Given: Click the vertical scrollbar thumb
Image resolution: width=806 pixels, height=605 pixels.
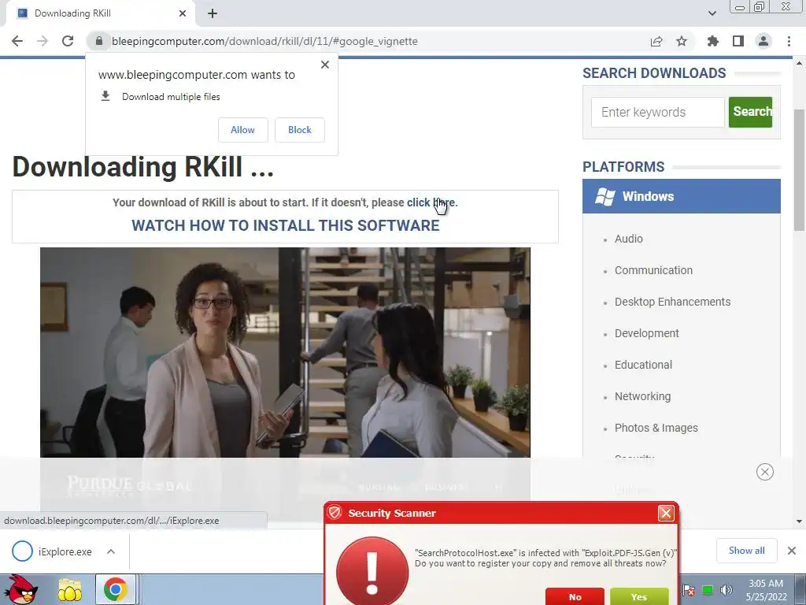Looking at the screenshot, I should pyautogui.click(x=800, y=170).
